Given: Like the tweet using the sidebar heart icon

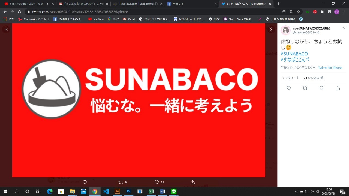Looking at the screenshot, I should tap(321, 88).
